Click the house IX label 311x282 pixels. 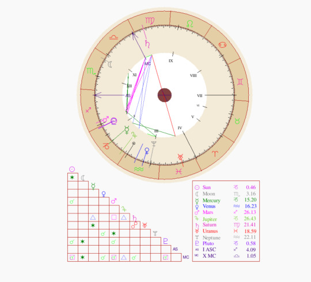(x=171, y=61)
